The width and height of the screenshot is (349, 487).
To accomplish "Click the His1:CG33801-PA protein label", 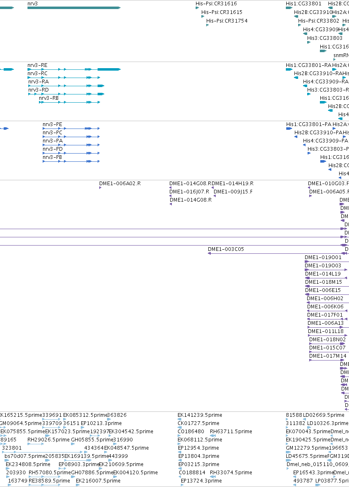I will [309, 124].
